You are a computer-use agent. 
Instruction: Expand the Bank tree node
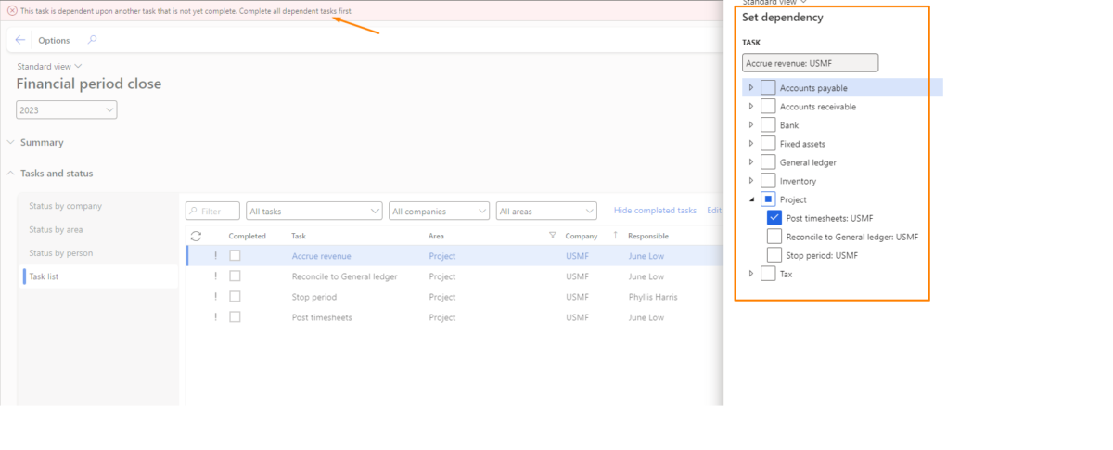(751, 125)
